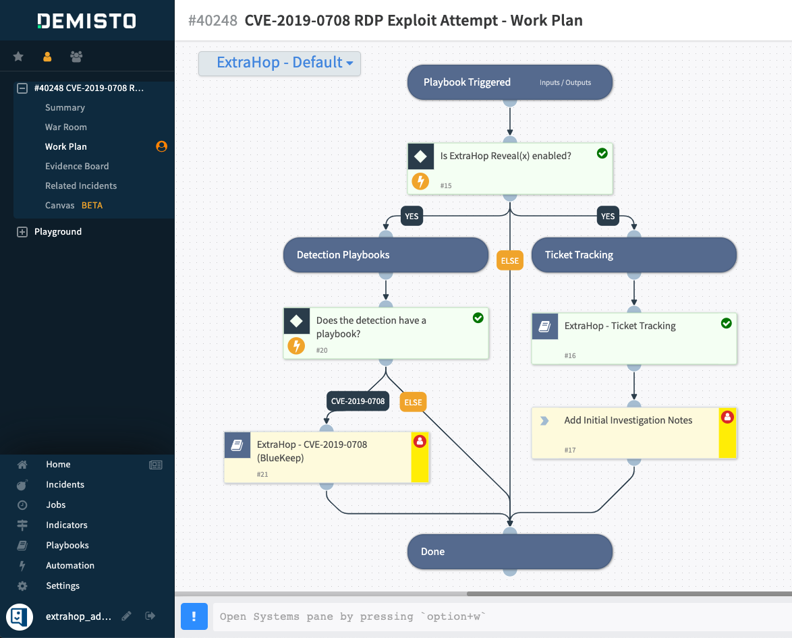Click the green check on task #16
792x638 pixels.
(x=727, y=323)
